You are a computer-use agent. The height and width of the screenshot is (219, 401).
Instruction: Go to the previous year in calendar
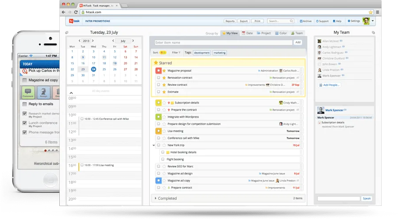pos(80,41)
